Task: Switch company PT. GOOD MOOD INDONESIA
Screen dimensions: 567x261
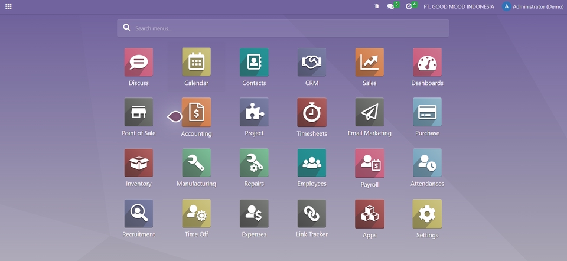Action: 458,6
